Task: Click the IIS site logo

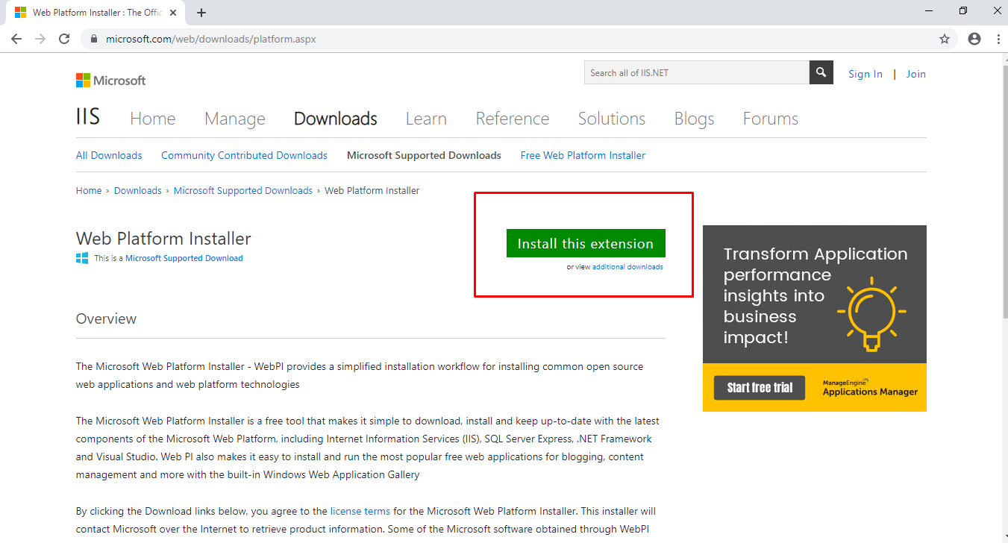Action: pyautogui.click(x=88, y=117)
